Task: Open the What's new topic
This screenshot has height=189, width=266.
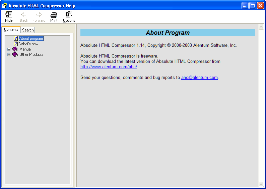Action: [29, 44]
